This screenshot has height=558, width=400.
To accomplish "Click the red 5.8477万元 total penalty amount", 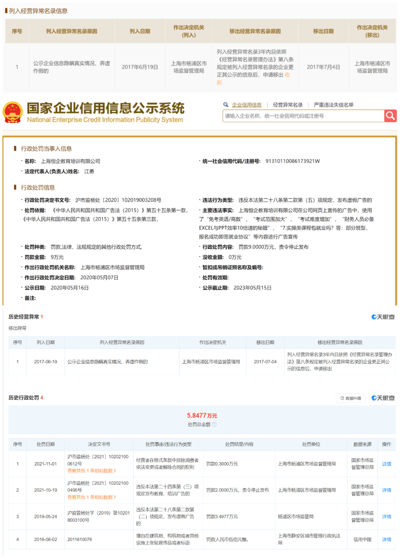I will click(x=202, y=416).
